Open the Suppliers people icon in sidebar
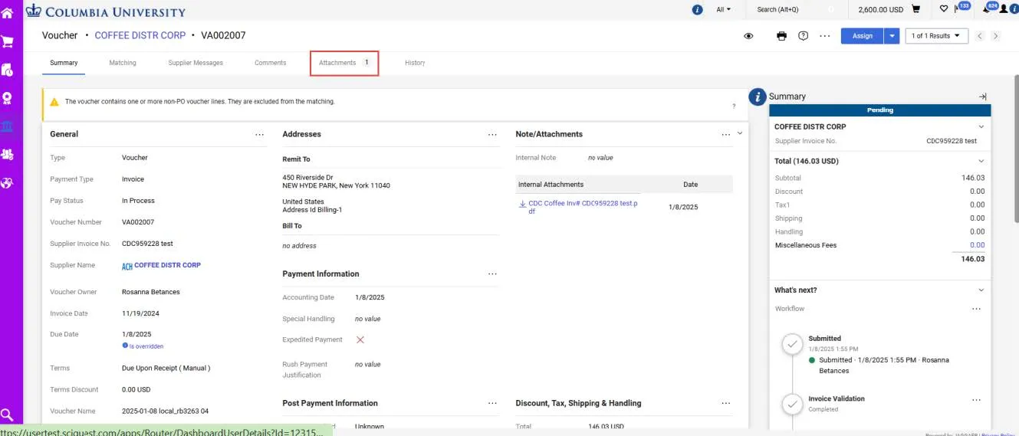This screenshot has height=436, width=1019. 7,154
